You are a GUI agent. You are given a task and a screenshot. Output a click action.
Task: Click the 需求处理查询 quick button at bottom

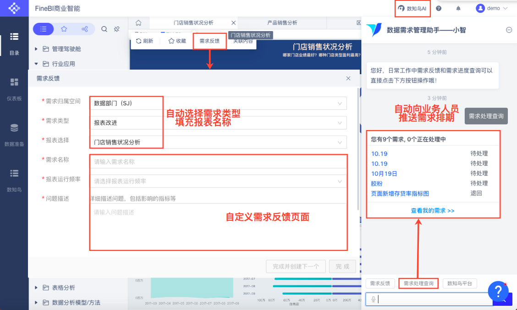pyautogui.click(x=418, y=283)
